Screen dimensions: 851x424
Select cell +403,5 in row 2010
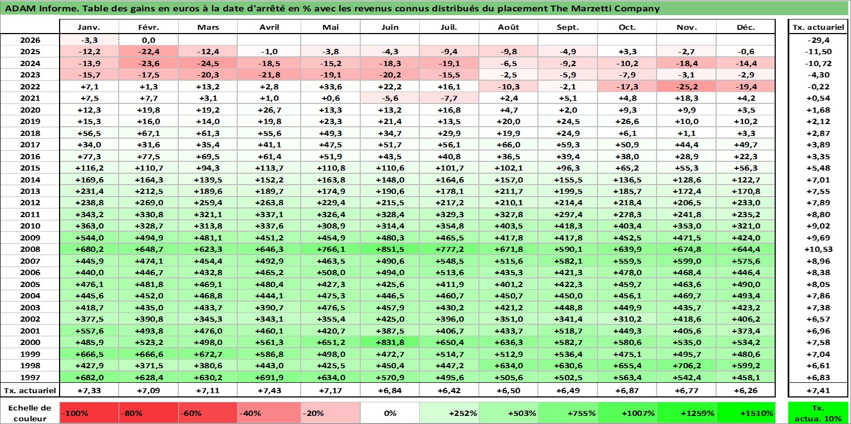[x=508, y=226]
